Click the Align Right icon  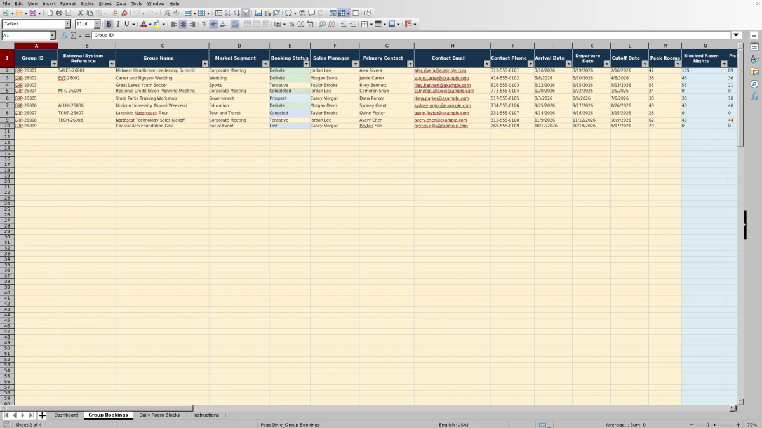tap(192, 24)
